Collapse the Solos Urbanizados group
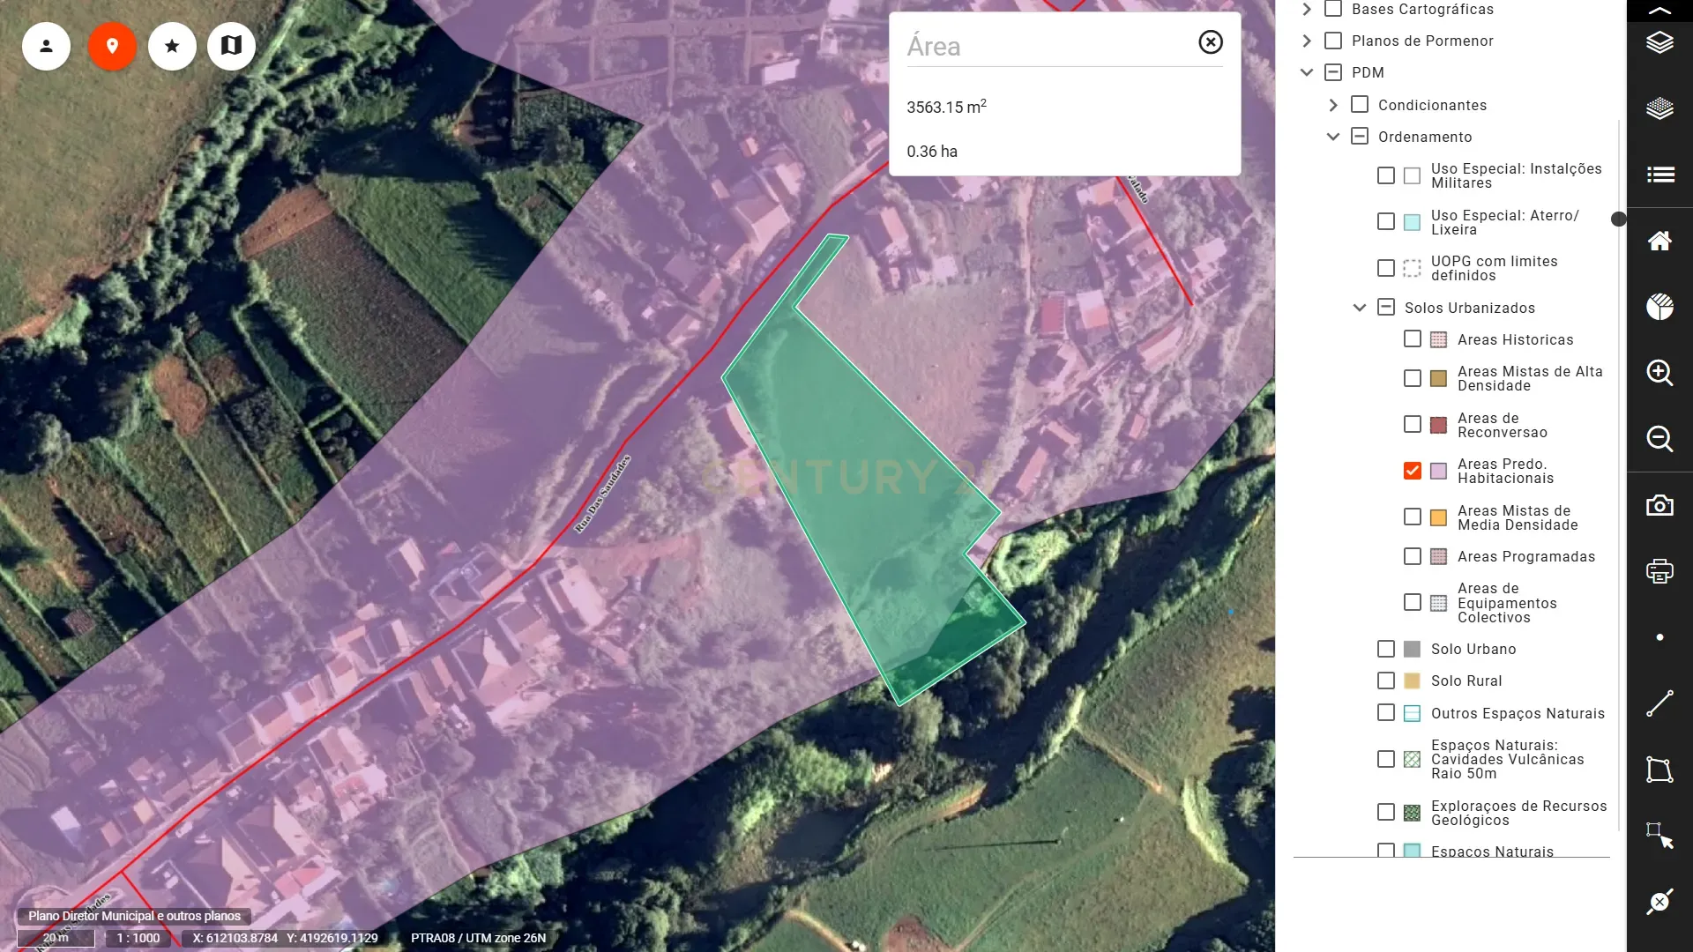This screenshot has width=1693, height=952. click(1359, 308)
